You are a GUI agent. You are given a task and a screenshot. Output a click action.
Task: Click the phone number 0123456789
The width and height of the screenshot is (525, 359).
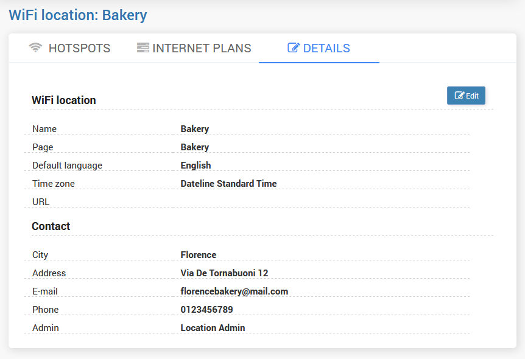(206, 310)
